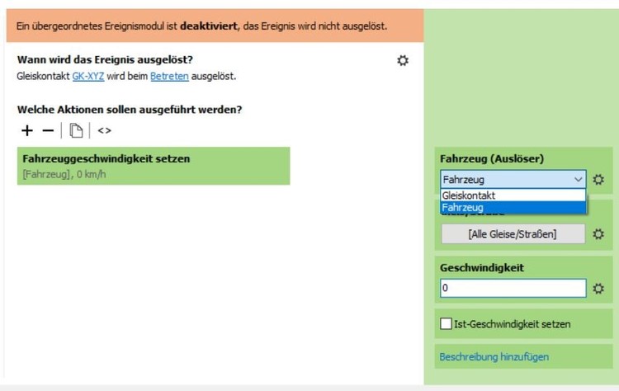Click the Fahrzeug combo box field

pyautogui.click(x=505, y=179)
